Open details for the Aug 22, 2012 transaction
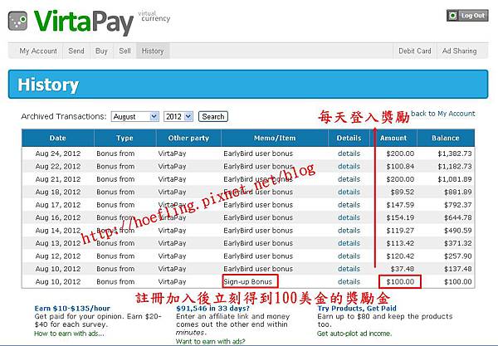This screenshot has width=498, height=346. tap(349, 166)
